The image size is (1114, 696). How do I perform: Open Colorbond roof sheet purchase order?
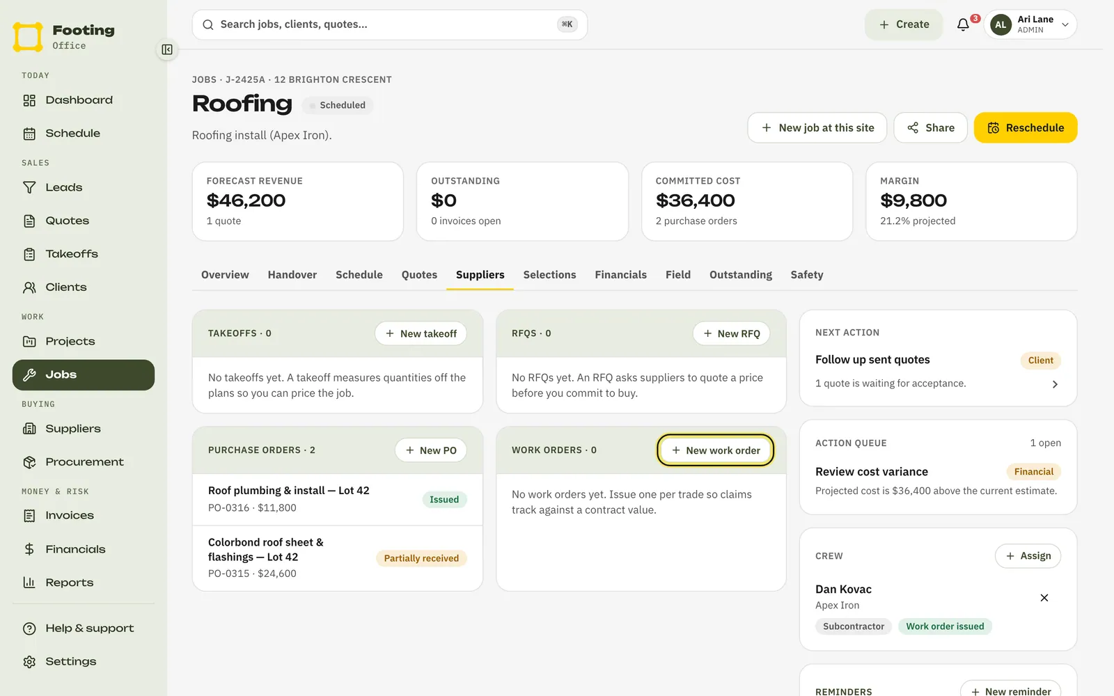(338, 557)
